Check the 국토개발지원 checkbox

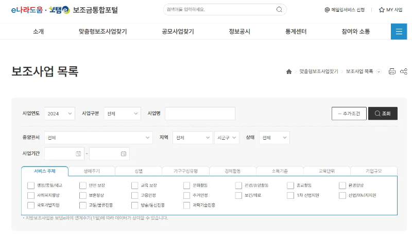(31, 205)
